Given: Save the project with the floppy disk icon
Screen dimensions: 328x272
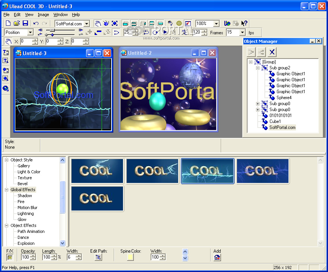Looking at the screenshot, I should click(25, 23).
